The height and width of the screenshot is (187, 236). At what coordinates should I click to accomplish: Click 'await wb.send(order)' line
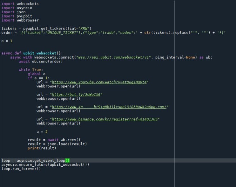pos(41,61)
